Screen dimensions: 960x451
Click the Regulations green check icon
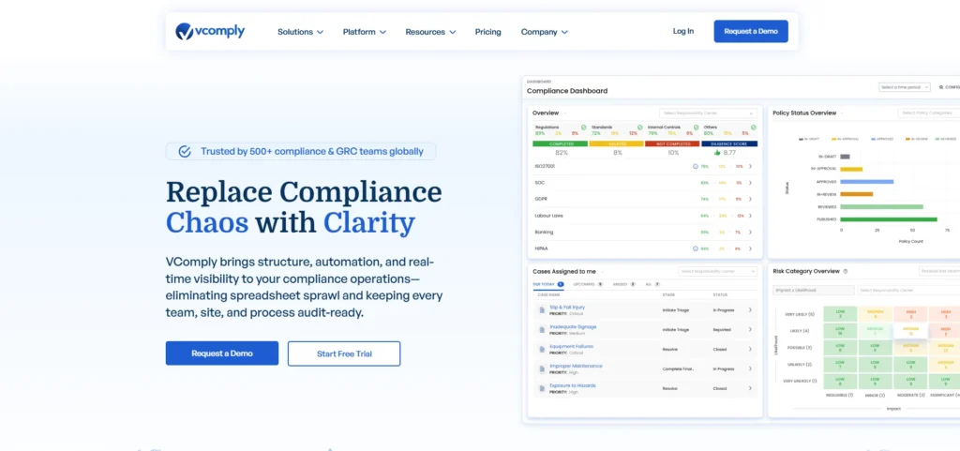coord(583,128)
